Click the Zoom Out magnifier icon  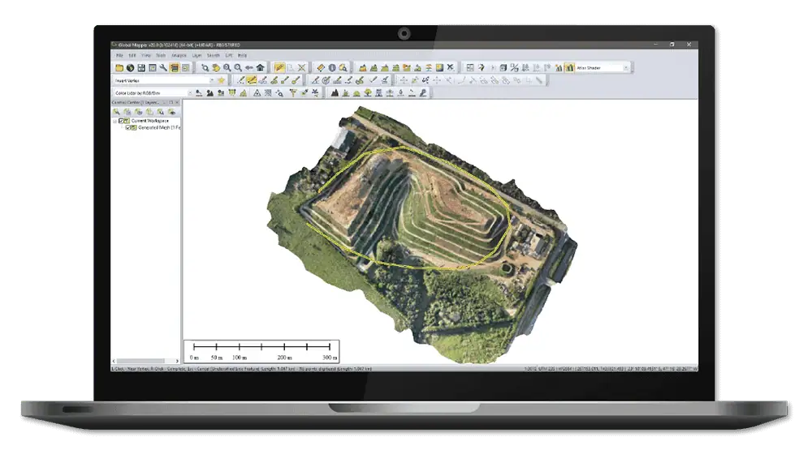pyautogui.click(x=238, y=68)
